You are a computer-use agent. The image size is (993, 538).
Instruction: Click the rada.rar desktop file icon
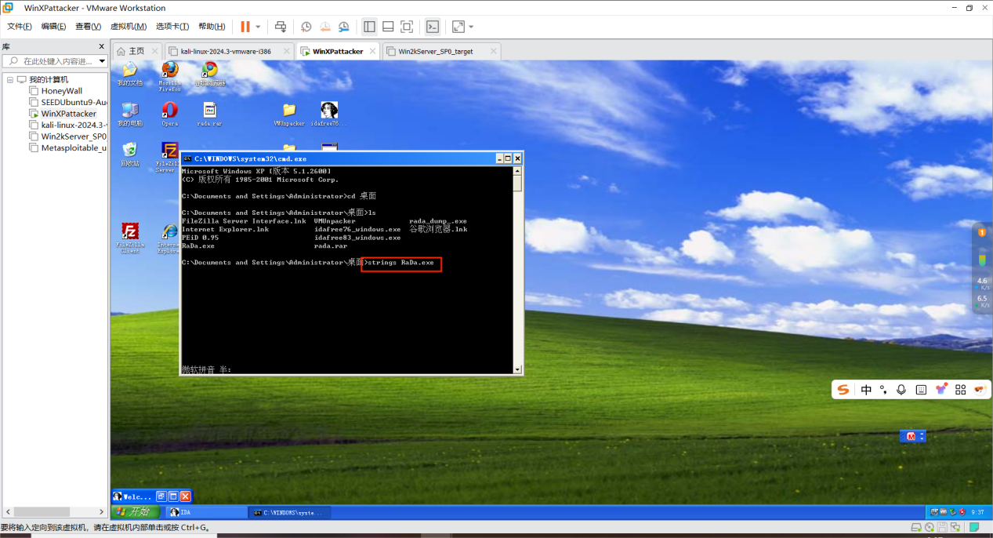209,114
